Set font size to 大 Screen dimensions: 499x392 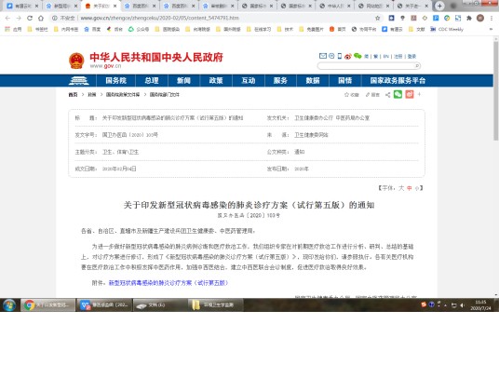click(401, 188)
